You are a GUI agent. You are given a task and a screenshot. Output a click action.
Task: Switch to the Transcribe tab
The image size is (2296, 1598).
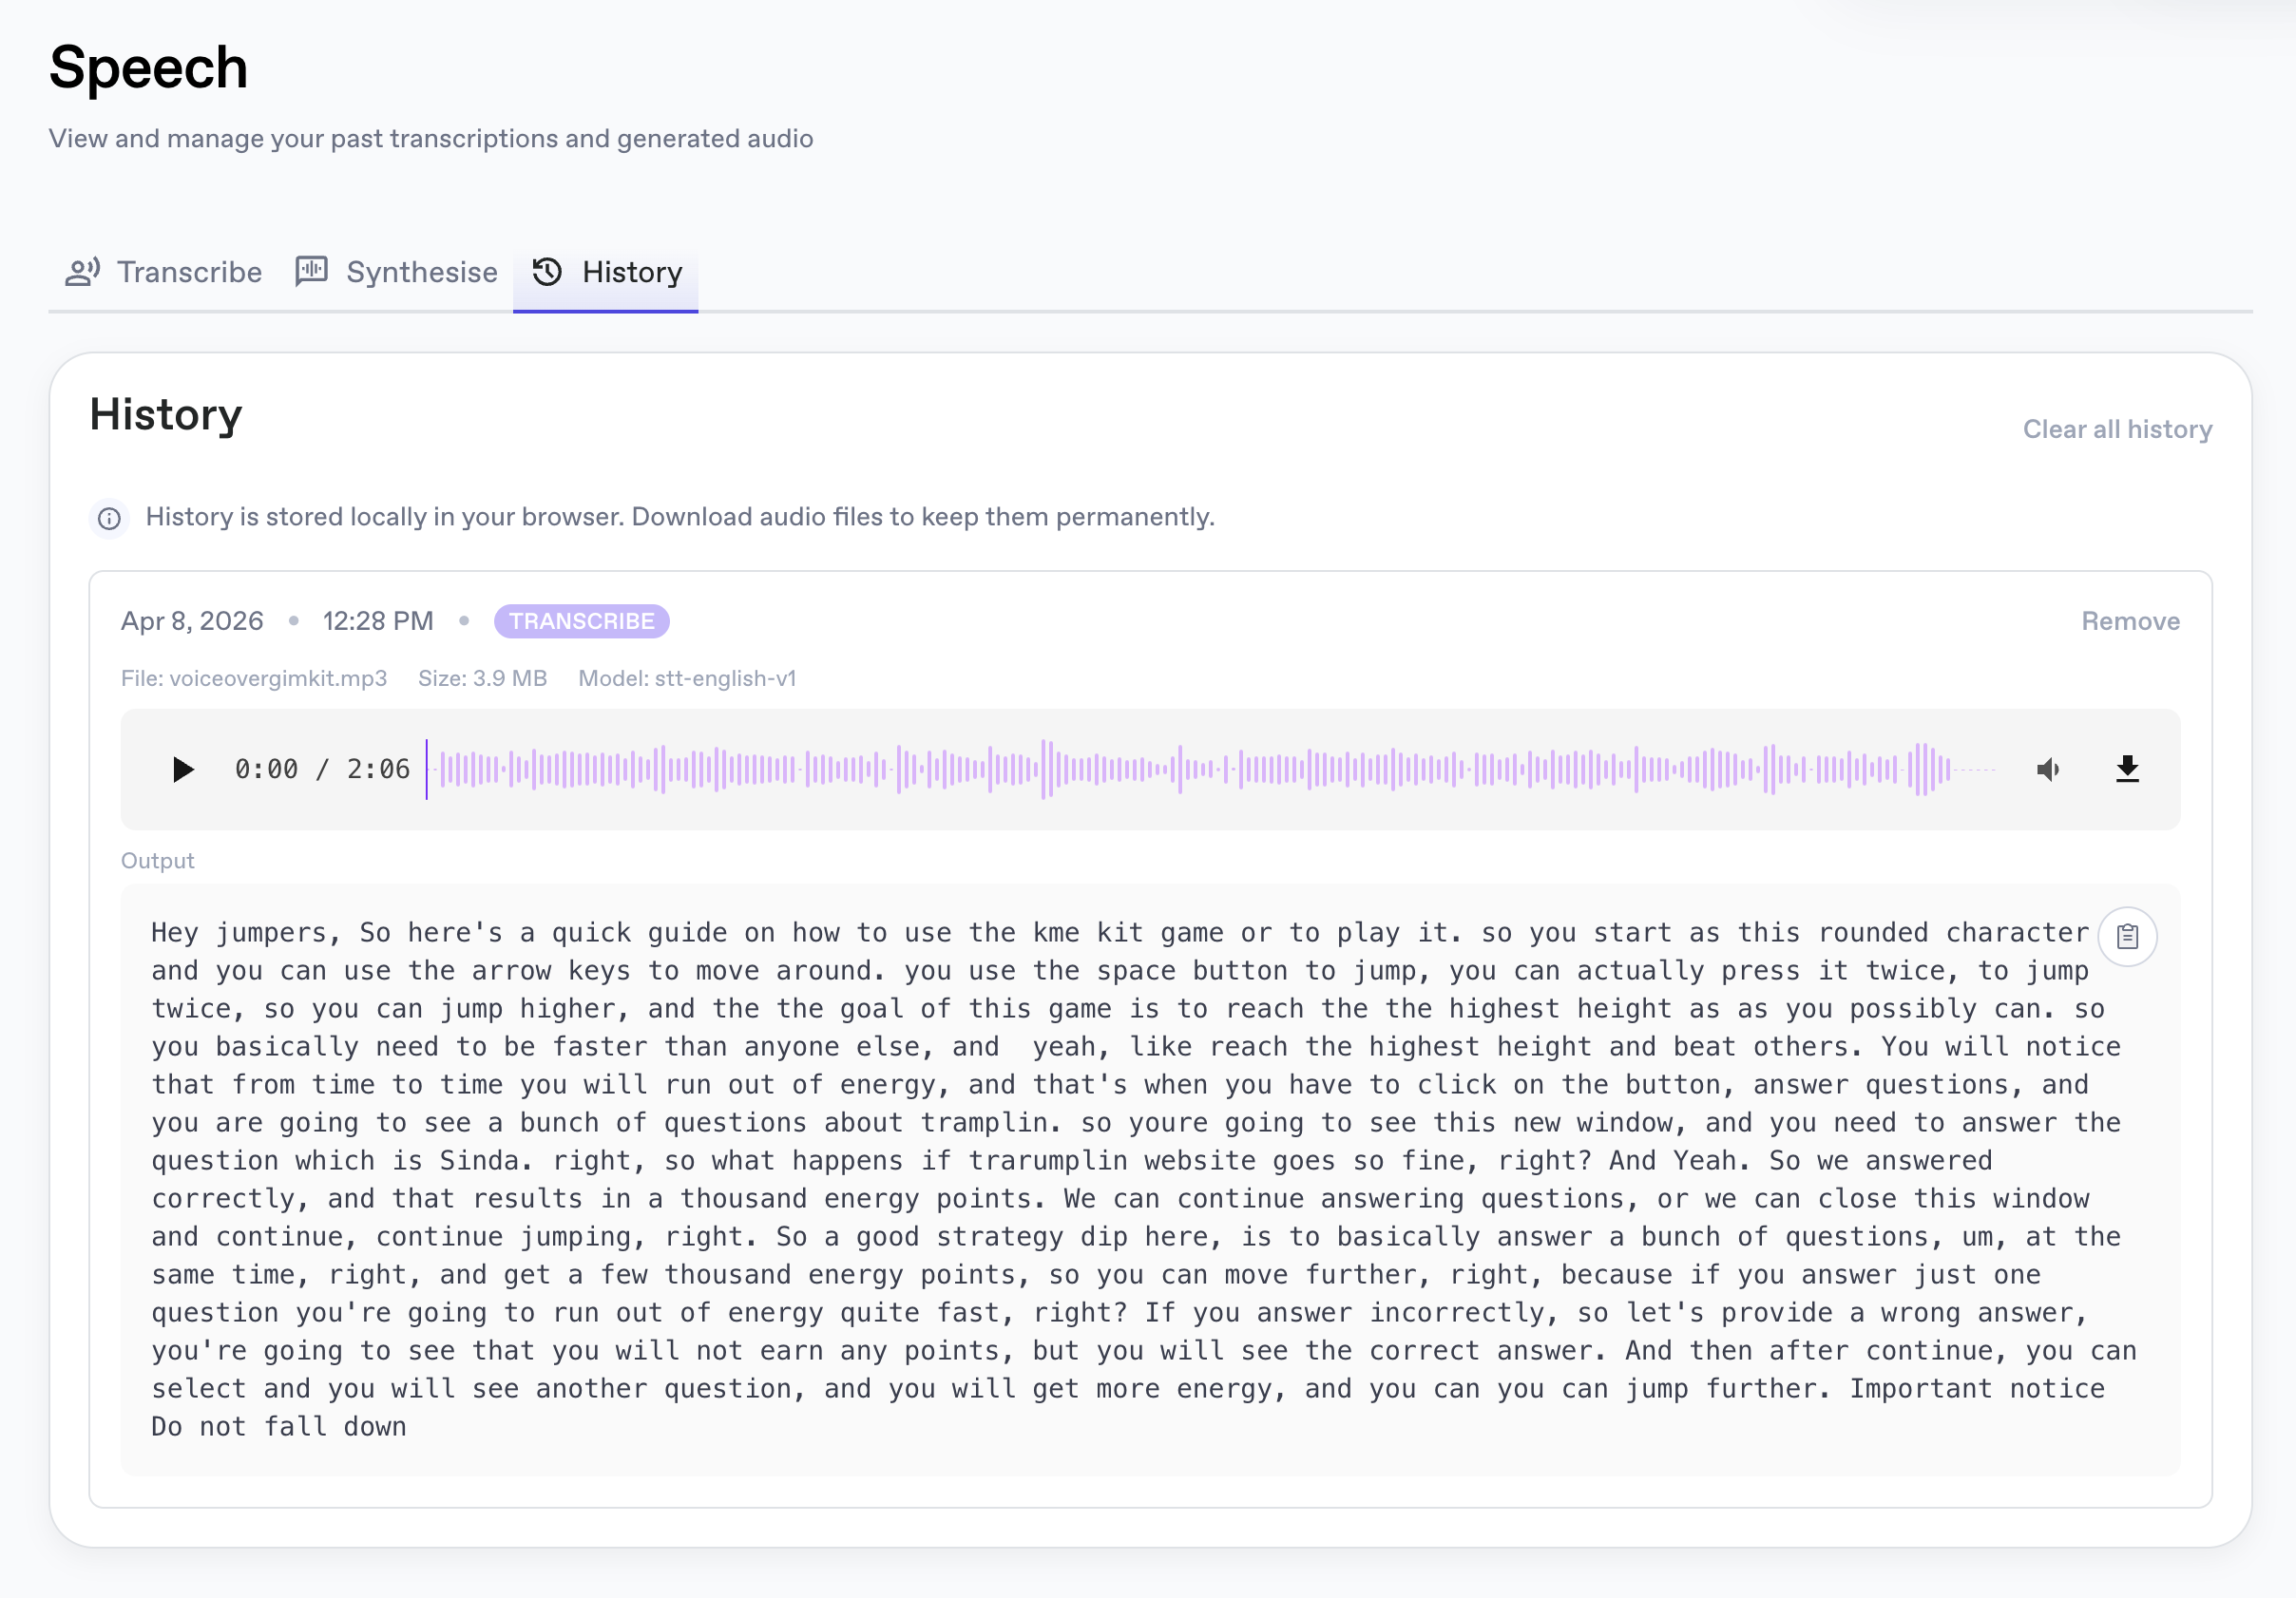(164, 272)
